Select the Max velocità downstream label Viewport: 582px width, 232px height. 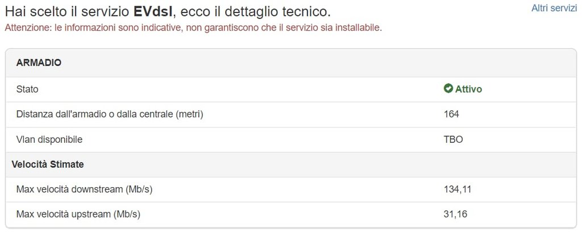point(84,189)
